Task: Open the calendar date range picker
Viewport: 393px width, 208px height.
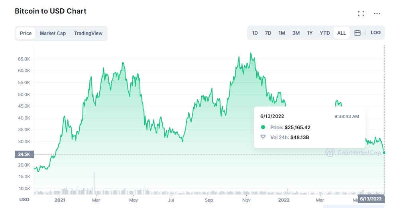Action: (358, 33)
